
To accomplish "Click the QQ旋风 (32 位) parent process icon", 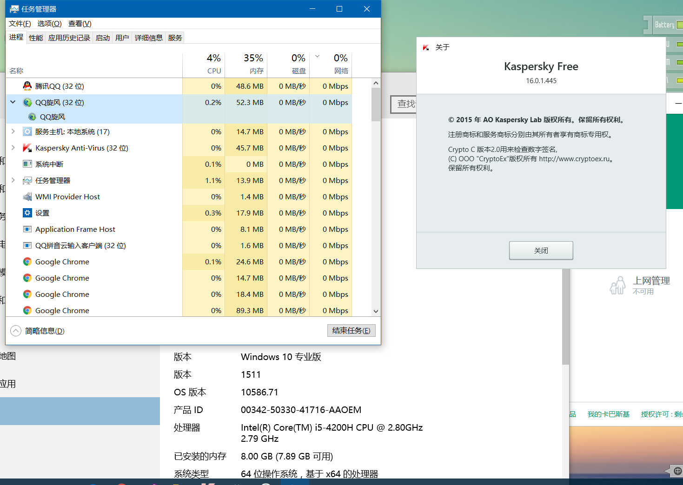I will (27, 102).
